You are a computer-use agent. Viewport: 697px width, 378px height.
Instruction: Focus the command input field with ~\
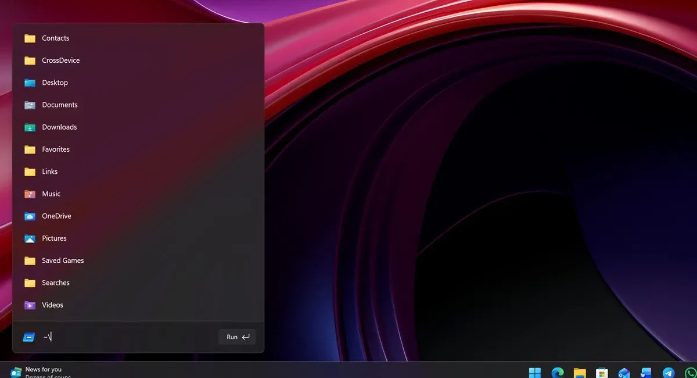(x=128, y=337)
